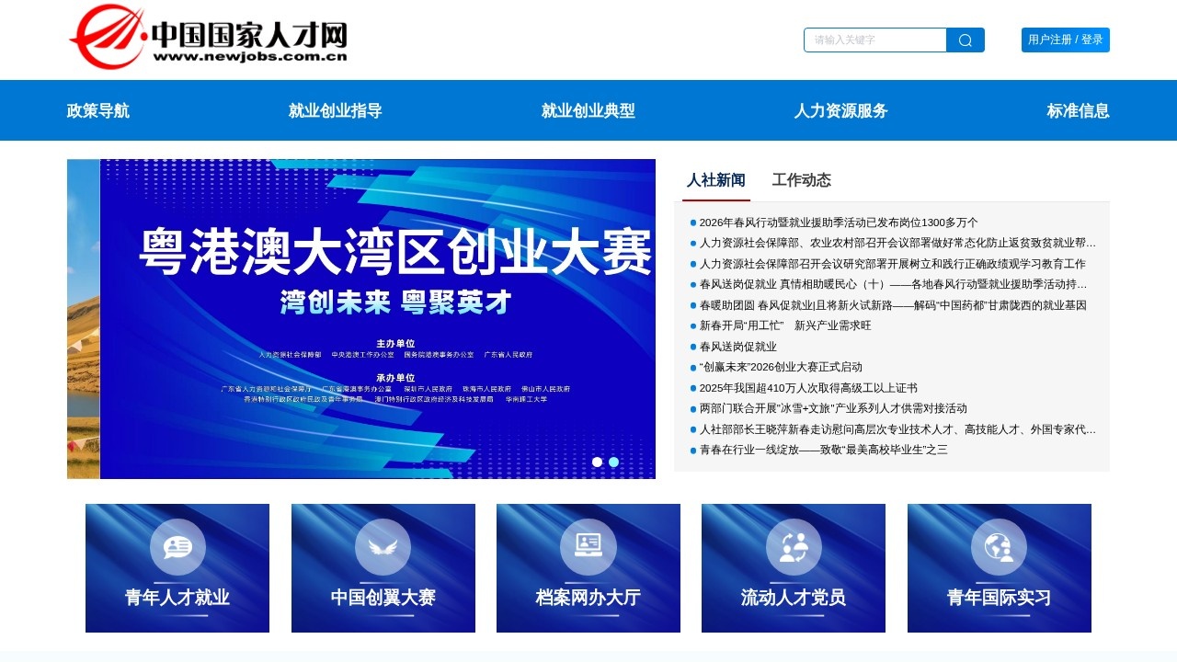
Task: Click the 请输入关键字 search input field
Action: click(x=874, y=40)
